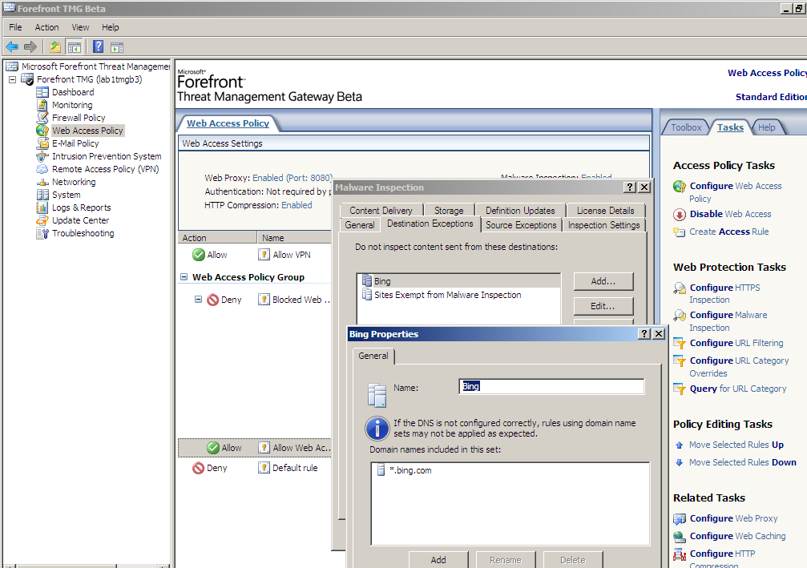Select Monitoring node in the tree

click(72, 105)
